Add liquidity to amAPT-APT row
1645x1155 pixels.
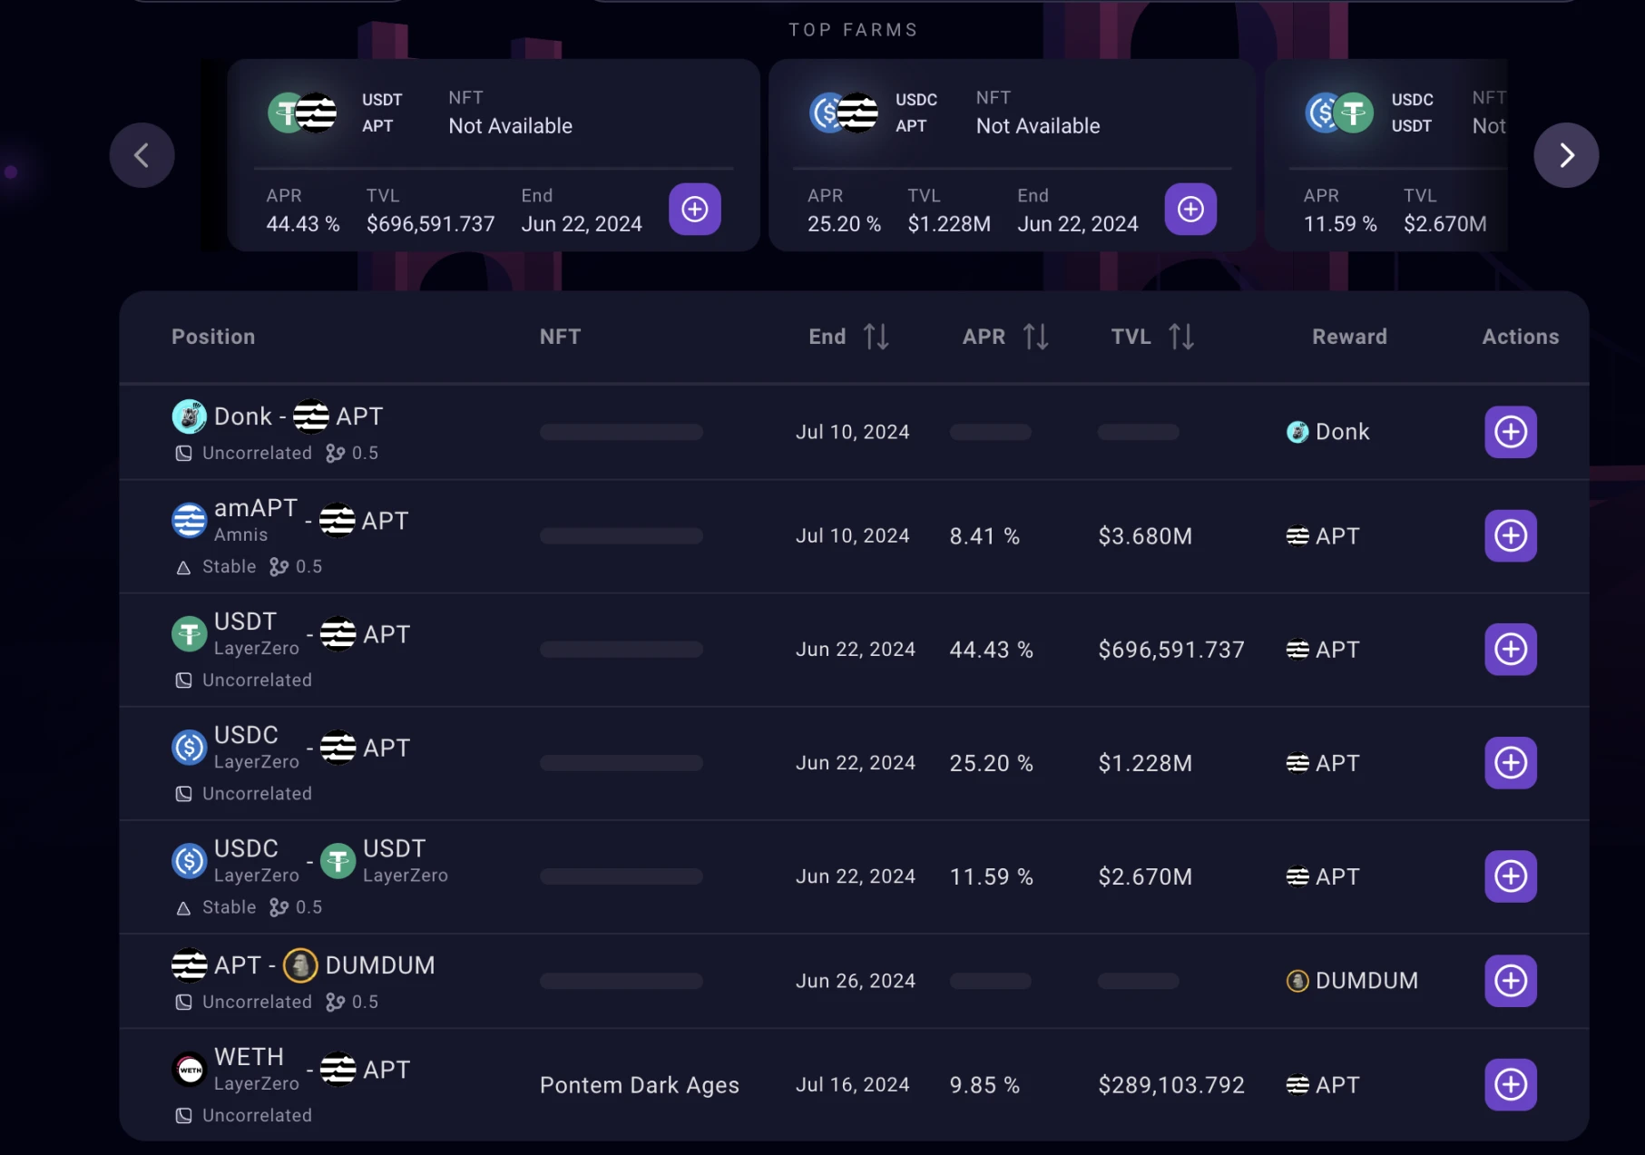pyautogui.click(x=1510, y=536)
